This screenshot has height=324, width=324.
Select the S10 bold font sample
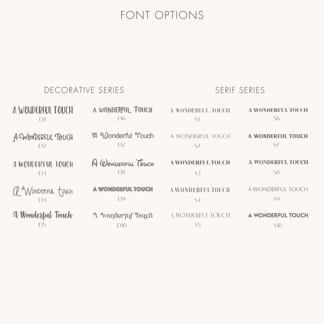click(x=278, y=215)
